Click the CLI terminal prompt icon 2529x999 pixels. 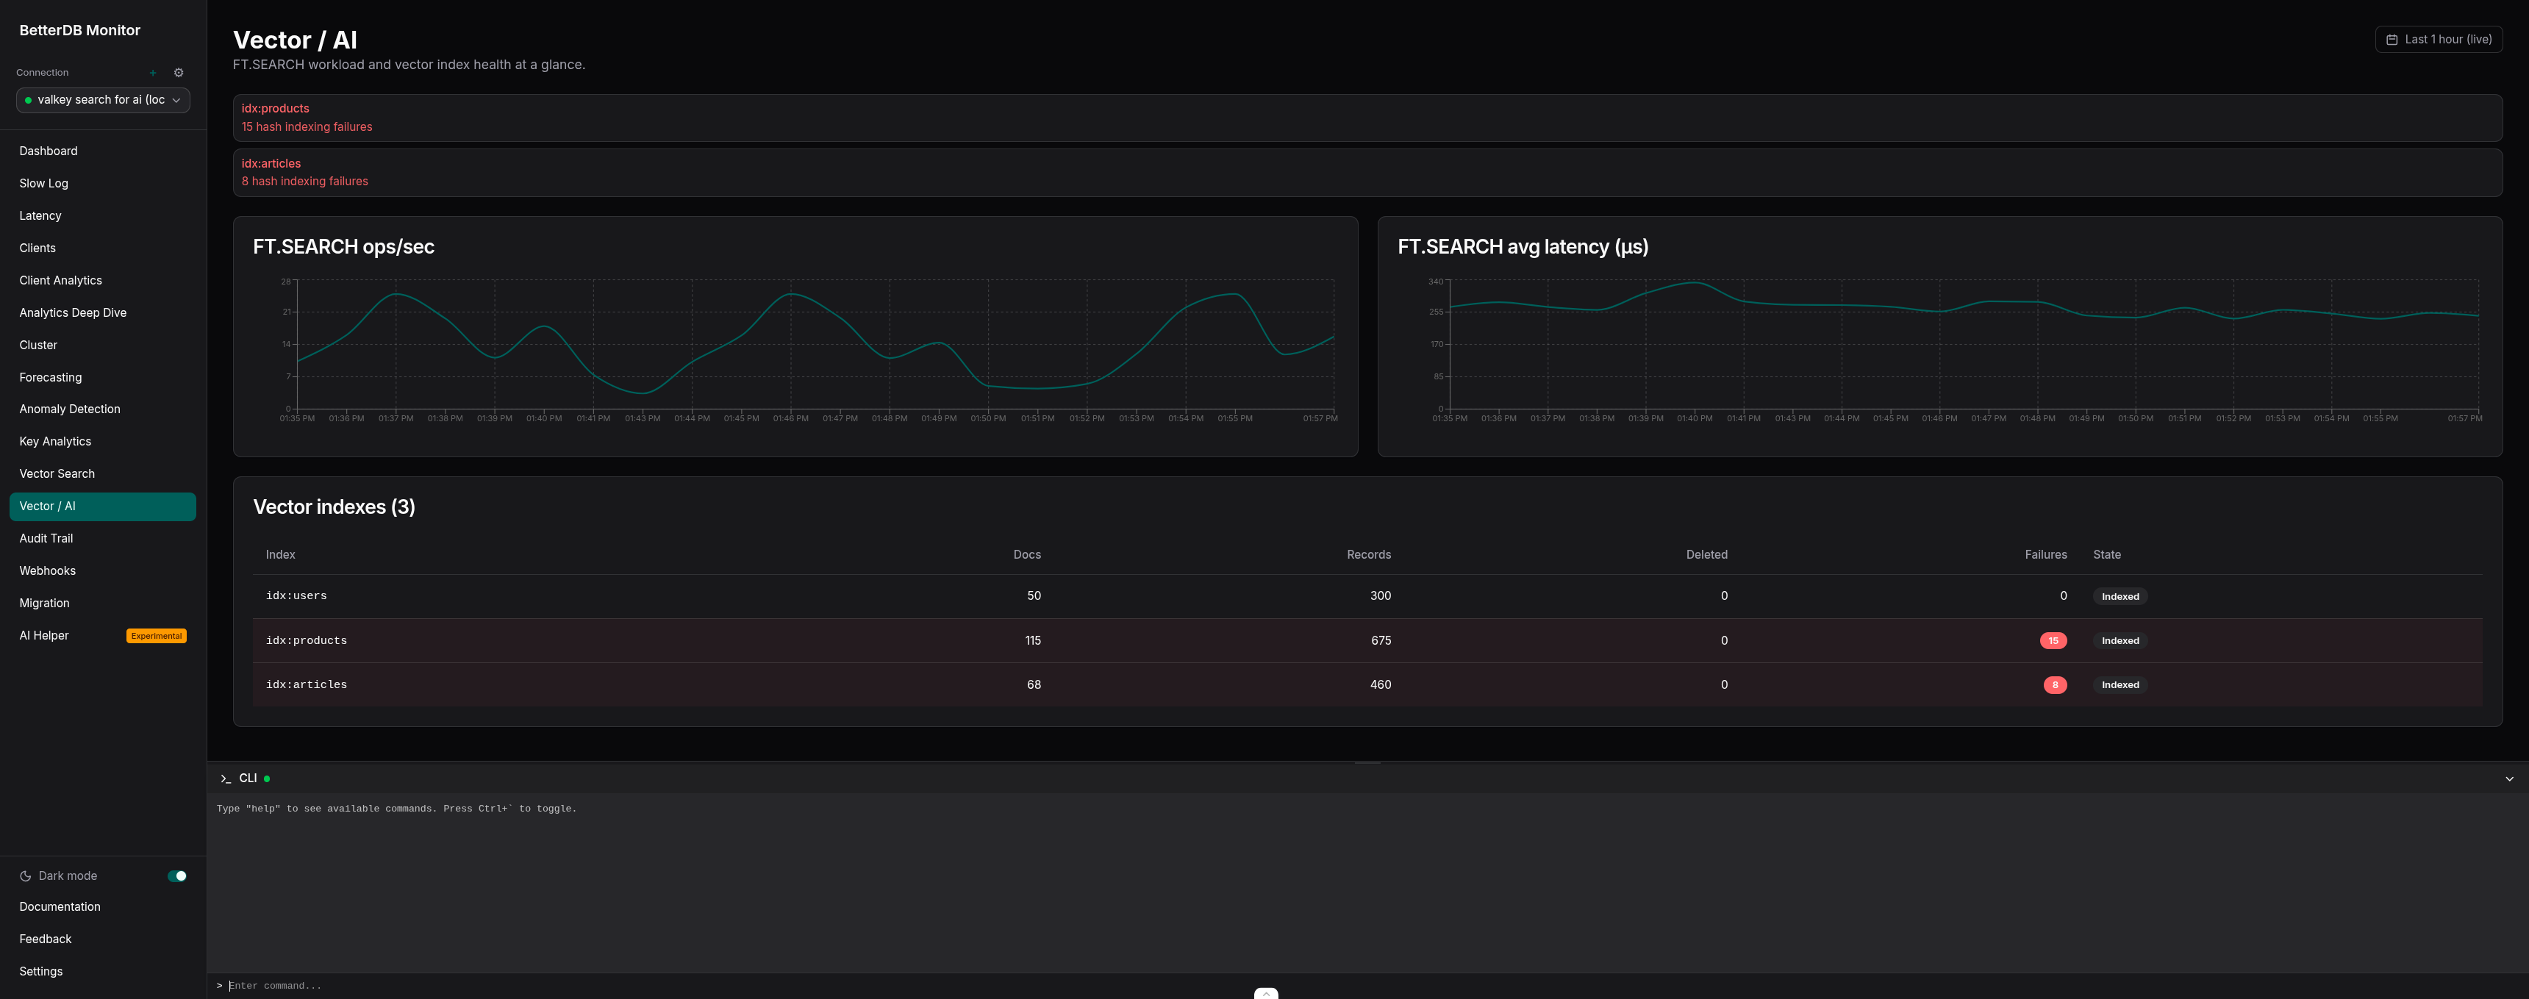coord(225,778)
